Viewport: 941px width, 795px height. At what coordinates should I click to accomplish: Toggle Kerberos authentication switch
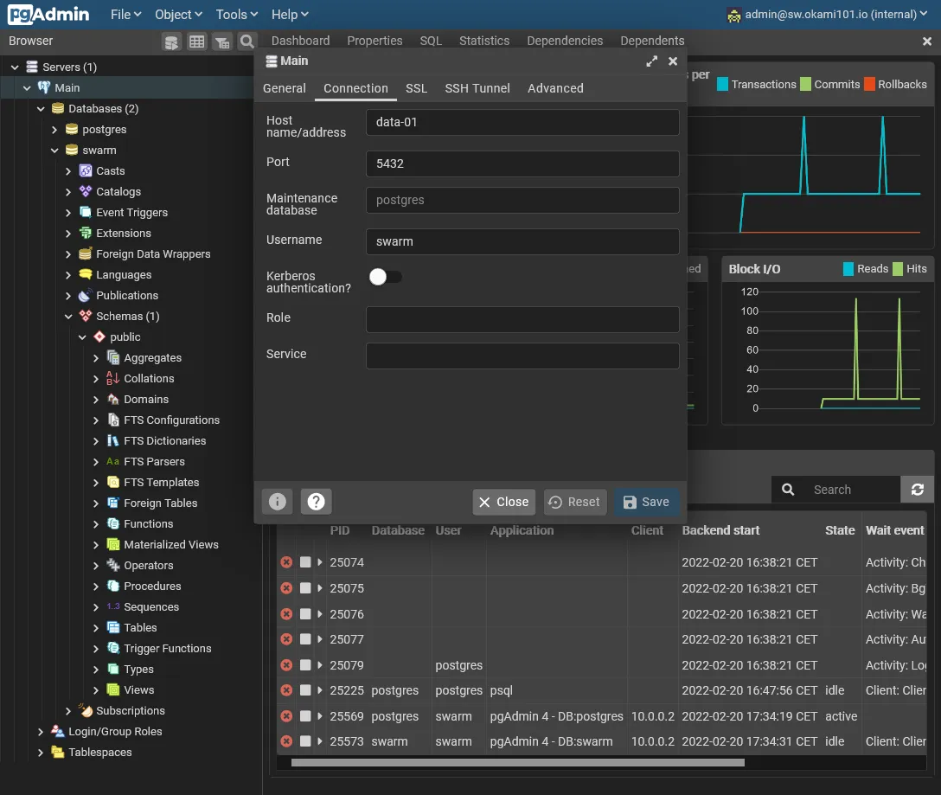(x=386, y=277)
